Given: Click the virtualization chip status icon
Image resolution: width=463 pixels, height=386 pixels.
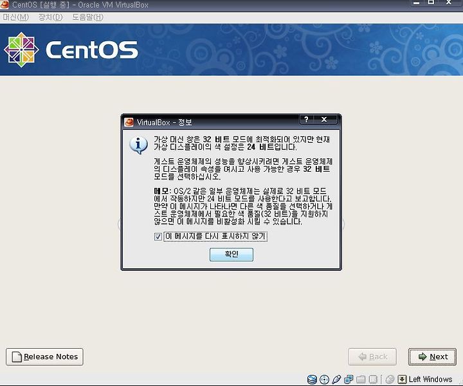Looking at the screenshot, I should (x=373, y=380).
